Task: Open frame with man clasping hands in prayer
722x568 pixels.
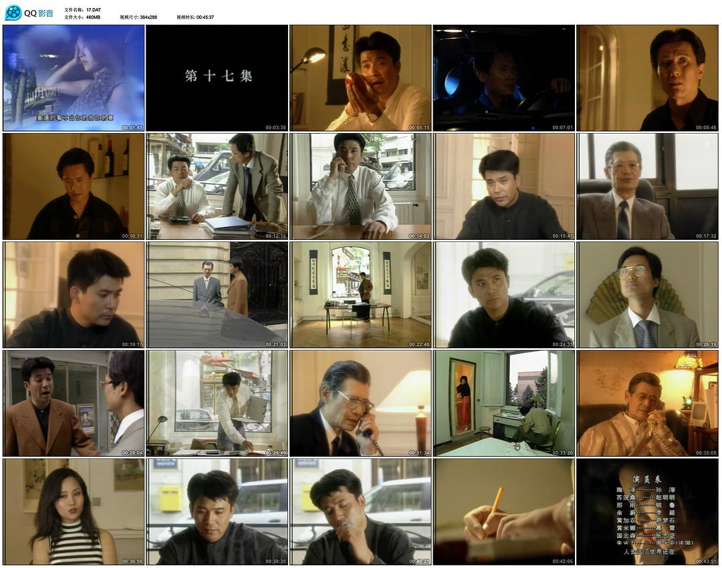Action: tap(361, 78)
